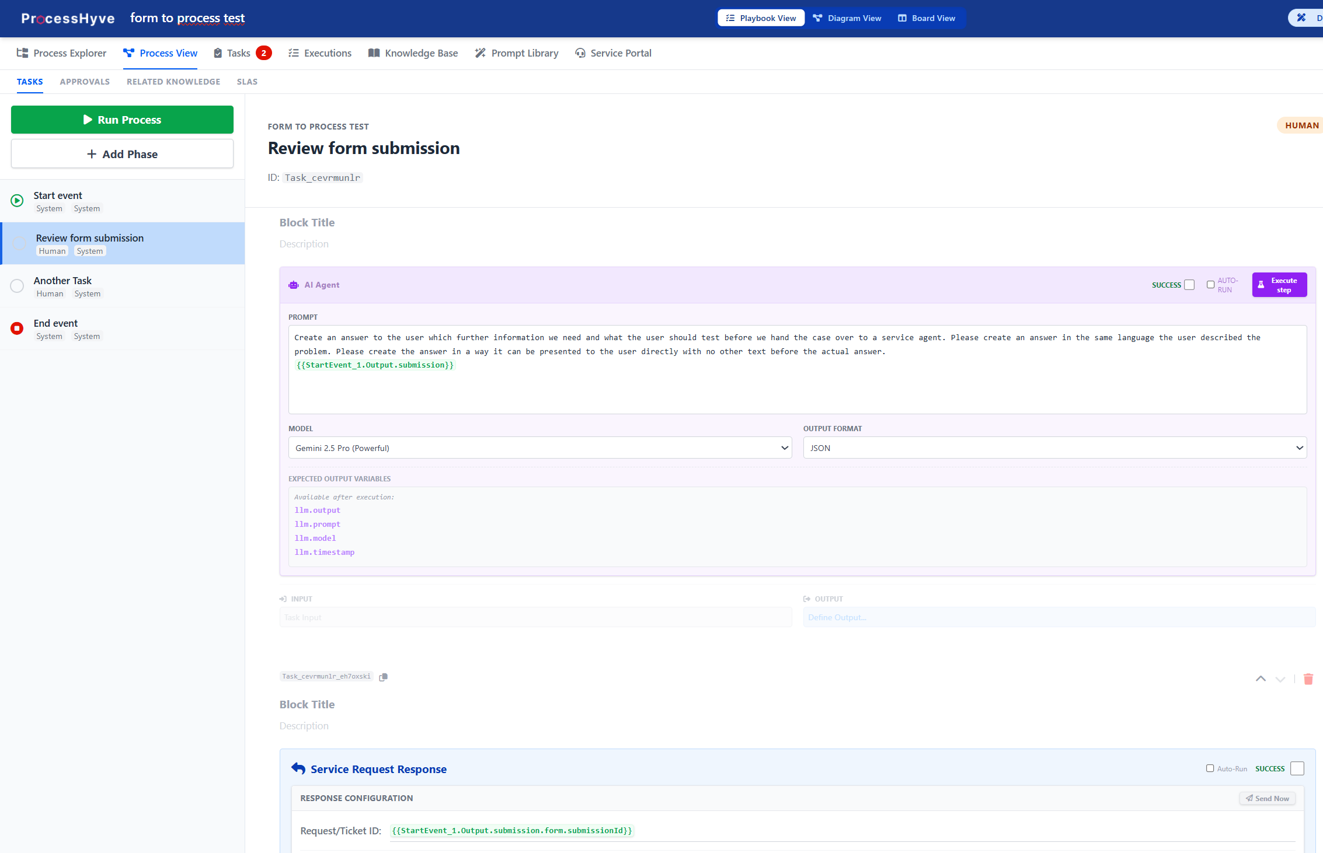This screenshot has width=1323, height=853.
Task: Click the Task Input field
Action: 535,617
